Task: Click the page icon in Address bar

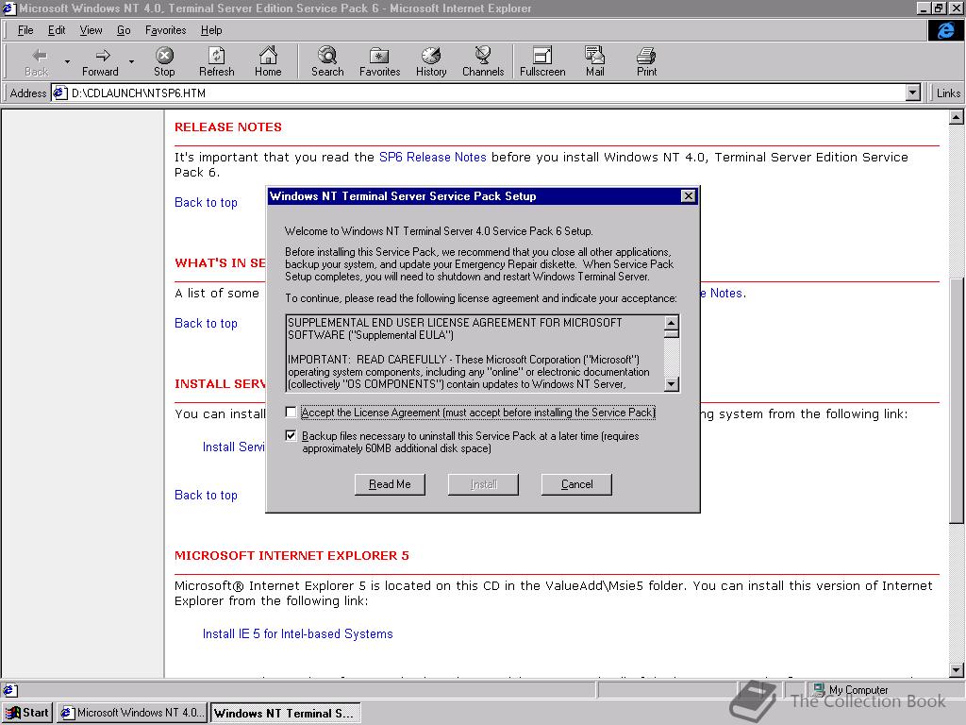Action: coord(59,93)
